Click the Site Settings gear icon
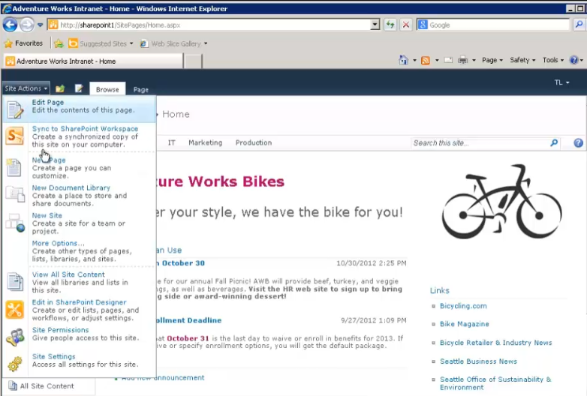The image size is (587, 396). (x=14, y=364)
